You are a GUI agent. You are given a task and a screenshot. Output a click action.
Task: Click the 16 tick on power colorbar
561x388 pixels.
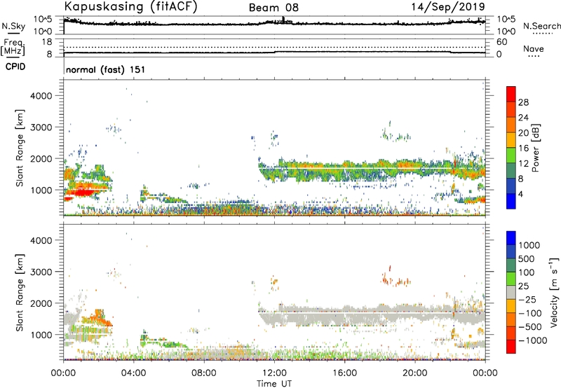pos(523,148)
